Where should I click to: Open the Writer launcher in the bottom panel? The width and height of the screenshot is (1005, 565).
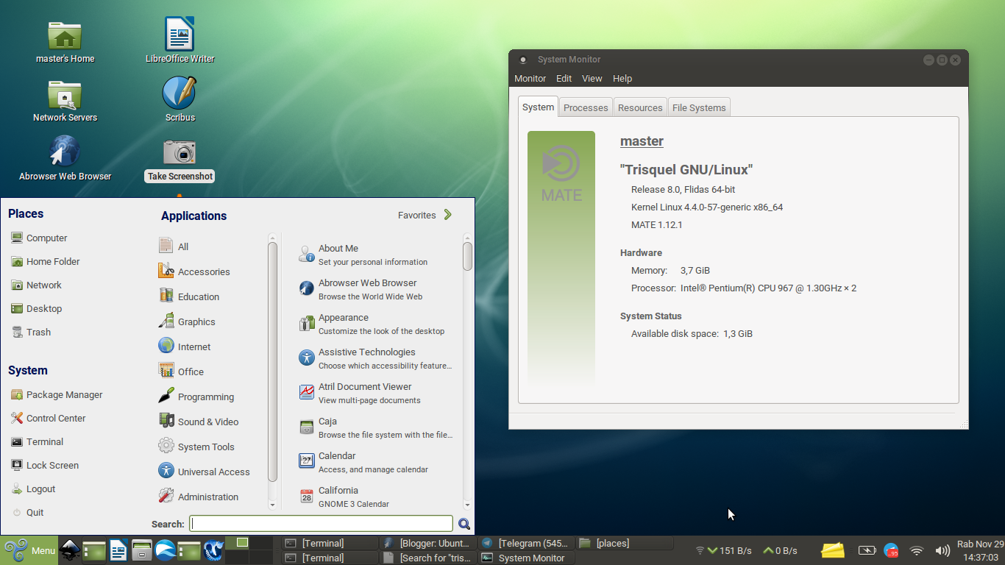point(118,550)
